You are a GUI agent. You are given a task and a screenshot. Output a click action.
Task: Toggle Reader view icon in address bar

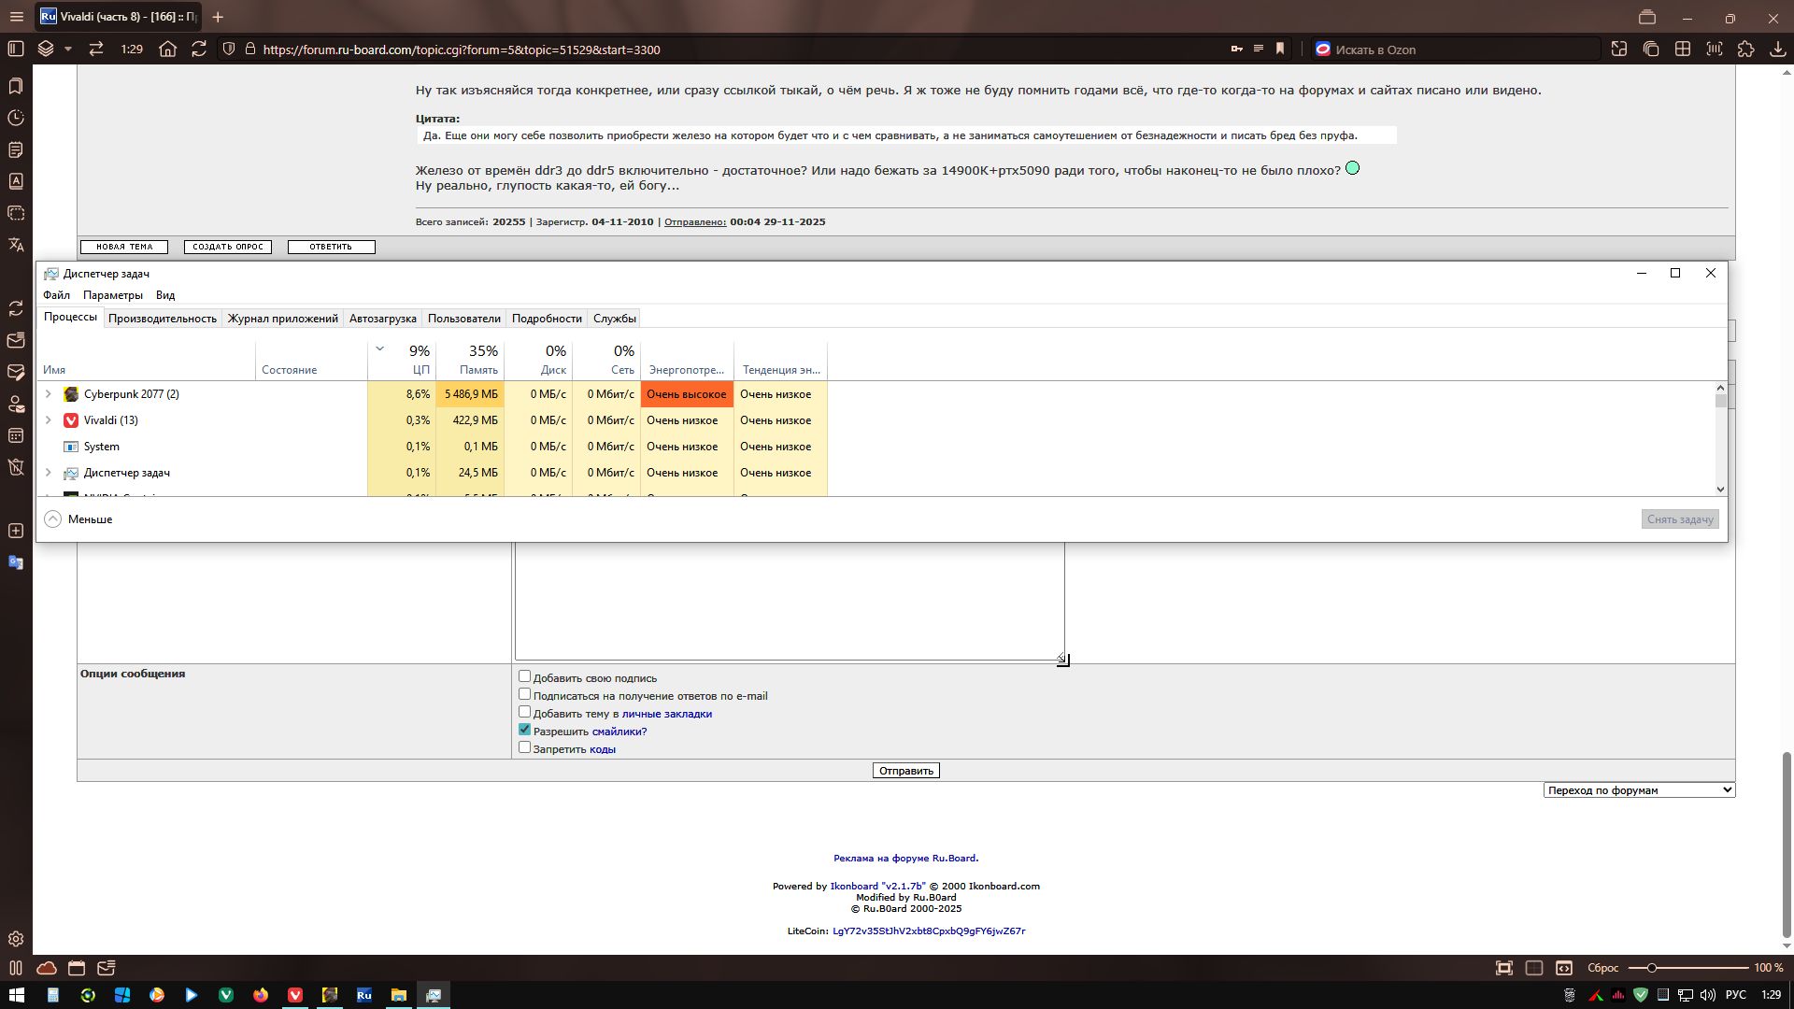(1258, 50)
